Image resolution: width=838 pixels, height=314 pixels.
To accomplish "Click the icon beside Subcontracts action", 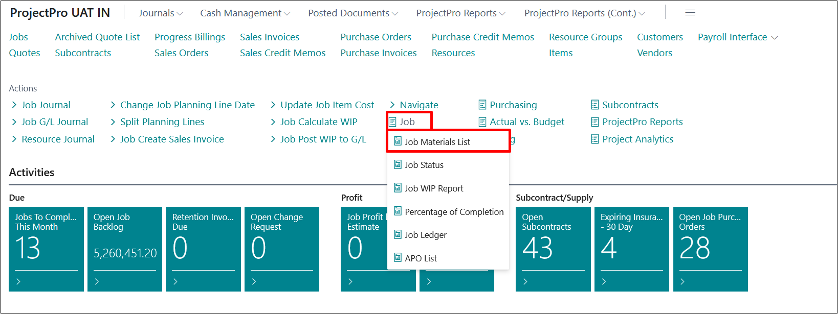I will 594,105.
